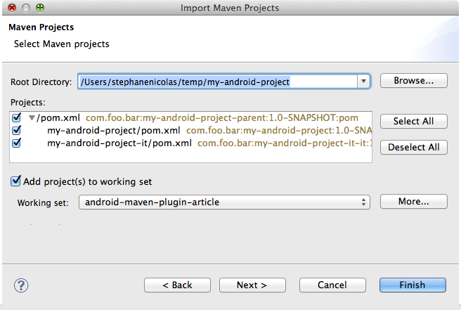The width and height of the screenshot is (461, 310).
Task: Collapse the /pom.xml tree node
Action: pyautogui.click(x=32, y=118)
